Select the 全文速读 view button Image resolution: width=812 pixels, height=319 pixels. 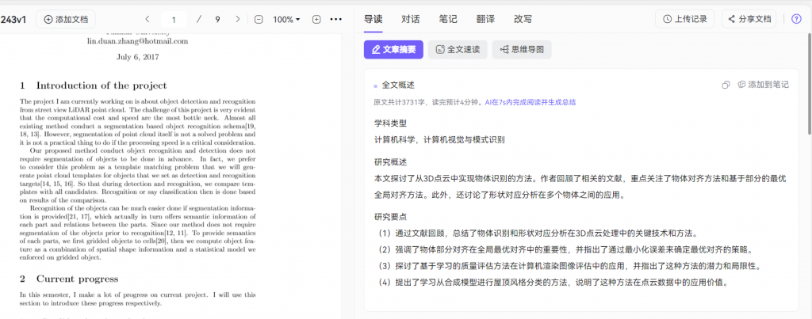458,50
